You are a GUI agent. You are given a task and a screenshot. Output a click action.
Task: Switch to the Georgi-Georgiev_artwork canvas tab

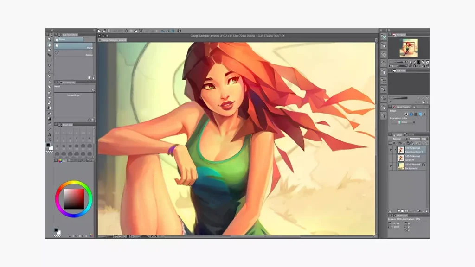(112, 40)
